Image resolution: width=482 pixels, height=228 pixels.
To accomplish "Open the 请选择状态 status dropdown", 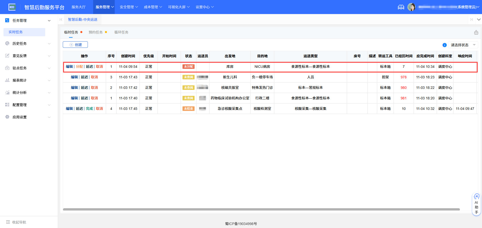I will coord(463,45).
